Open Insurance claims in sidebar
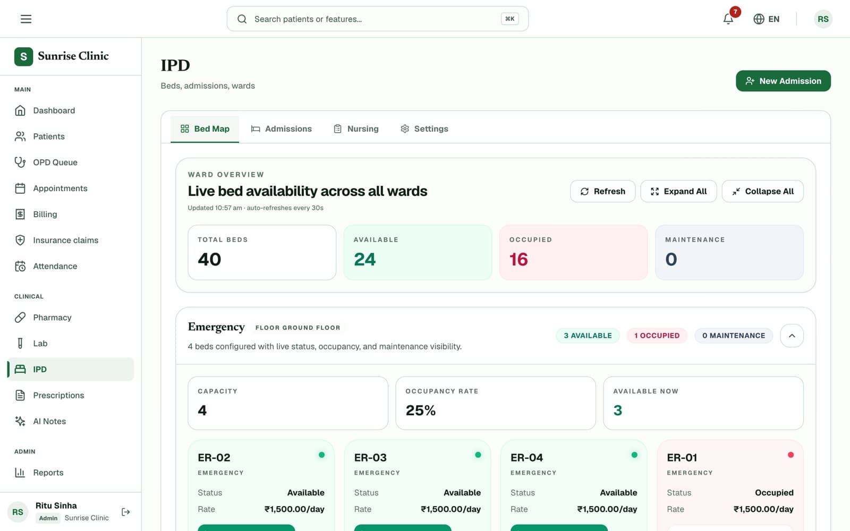850x531 pixels. (x=71, y=241)
